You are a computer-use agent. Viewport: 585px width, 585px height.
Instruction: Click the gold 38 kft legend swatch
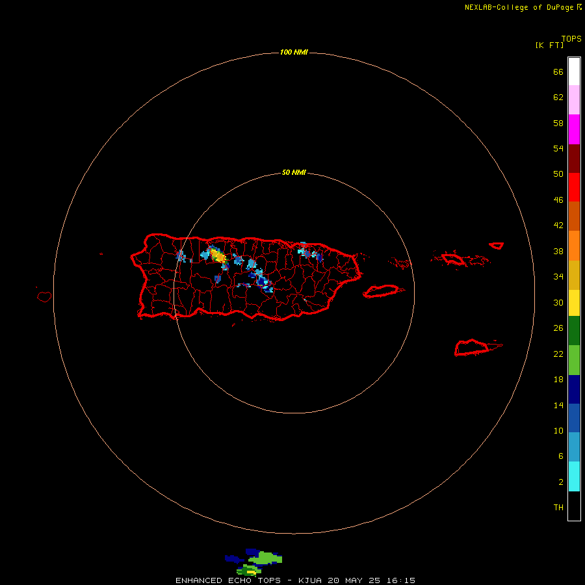point(574,275)
